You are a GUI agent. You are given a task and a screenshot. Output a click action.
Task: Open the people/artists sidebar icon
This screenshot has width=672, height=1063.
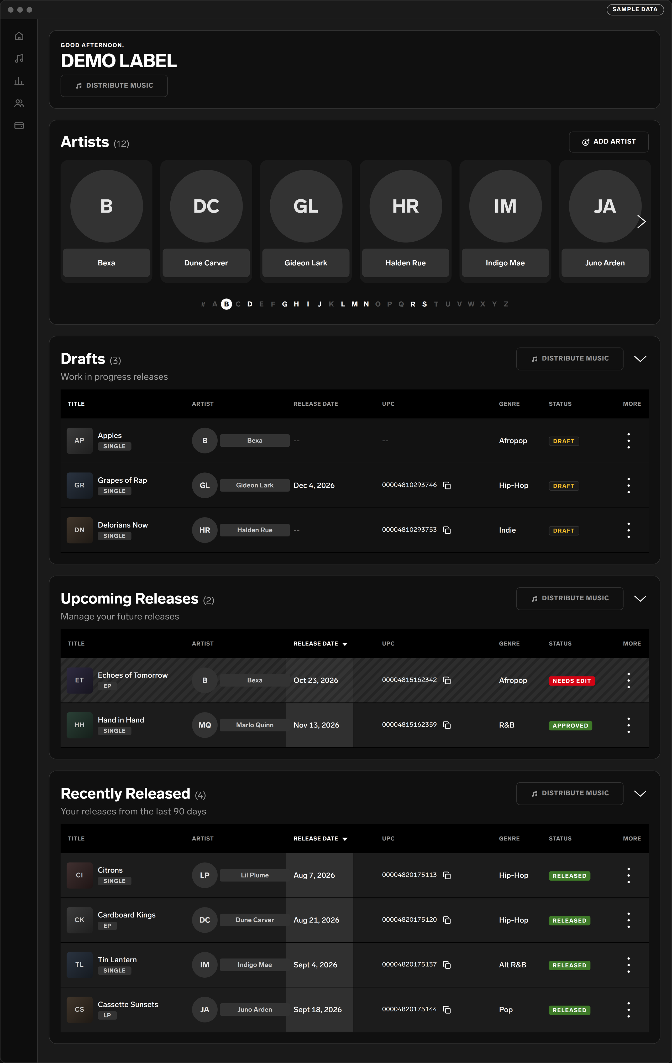pyautogui.click(x=19, y=103)
